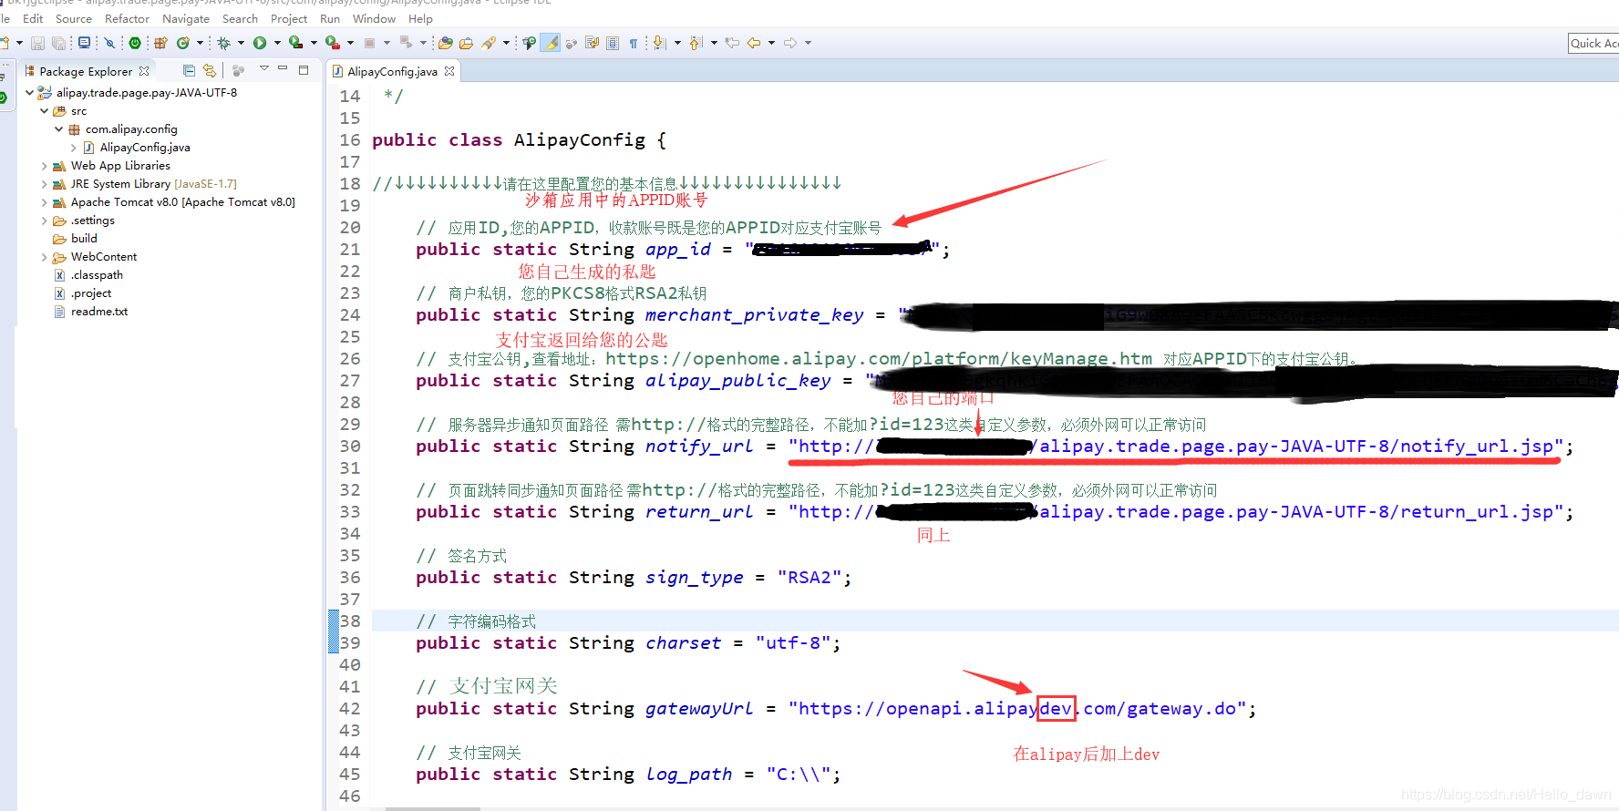Expand the .settings folder
Screen dimensions: 1619x811
[x=44, y=221]
